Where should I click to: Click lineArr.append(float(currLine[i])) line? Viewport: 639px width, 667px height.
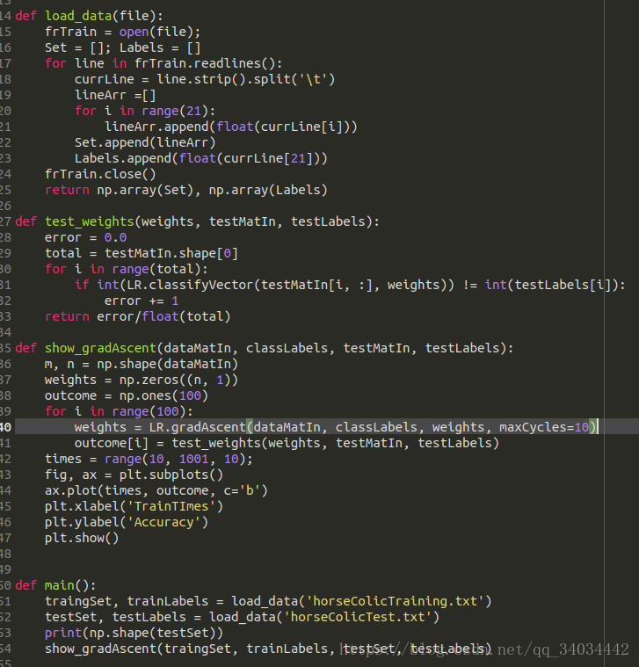(230, 127)
